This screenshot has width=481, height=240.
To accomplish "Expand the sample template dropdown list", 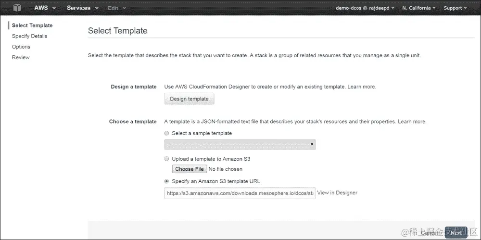I will click(240, 145).
